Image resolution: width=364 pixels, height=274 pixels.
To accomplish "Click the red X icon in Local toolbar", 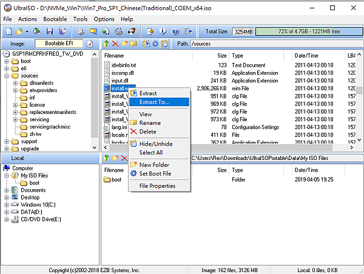I will coord(124,158).
